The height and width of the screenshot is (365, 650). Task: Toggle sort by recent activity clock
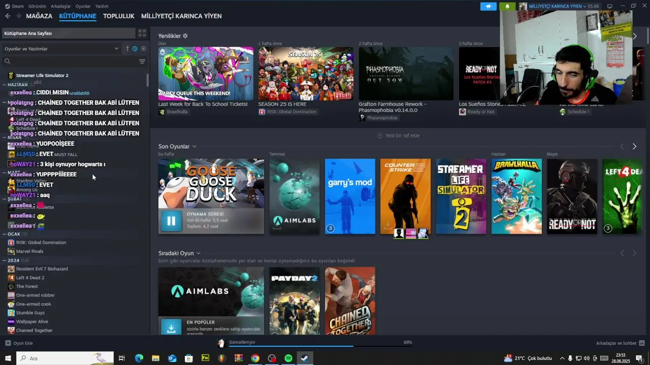click(135, 49)
